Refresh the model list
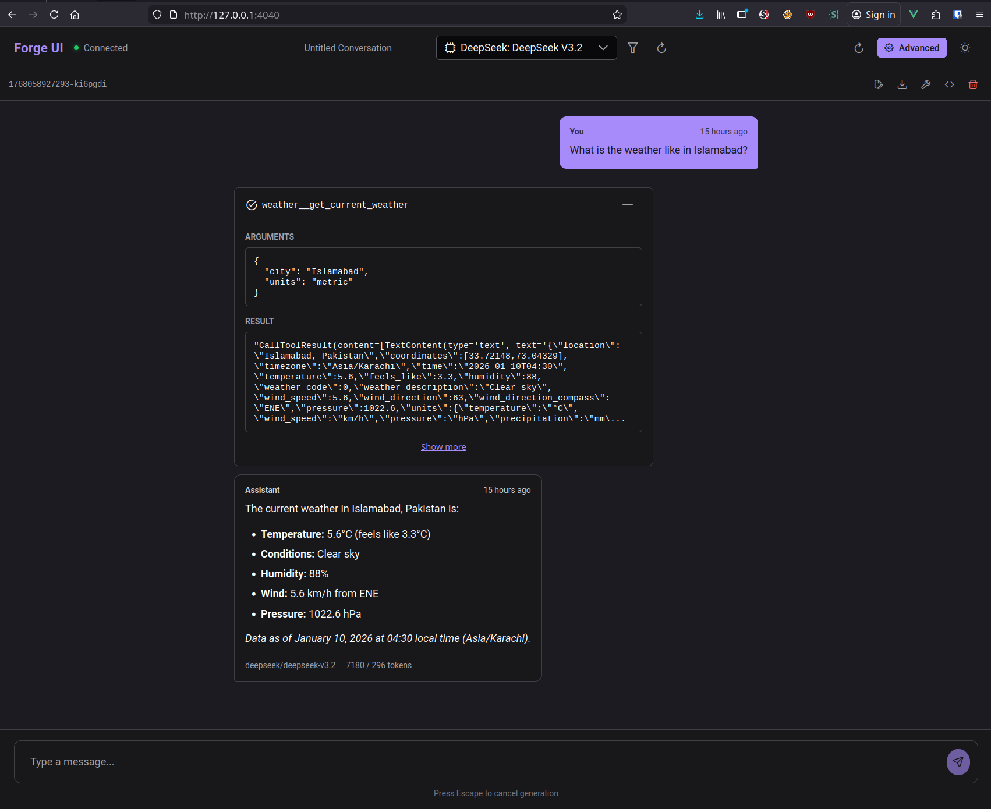Screen dimensions: 991x809 click(x=661, y=48)
